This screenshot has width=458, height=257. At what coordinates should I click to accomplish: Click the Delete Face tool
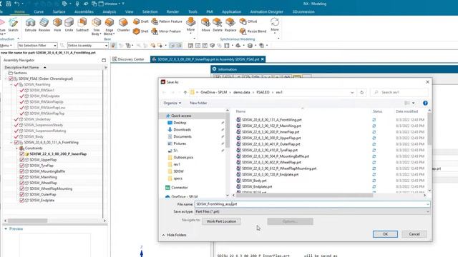pyautogui.click(x=218, y=25)
